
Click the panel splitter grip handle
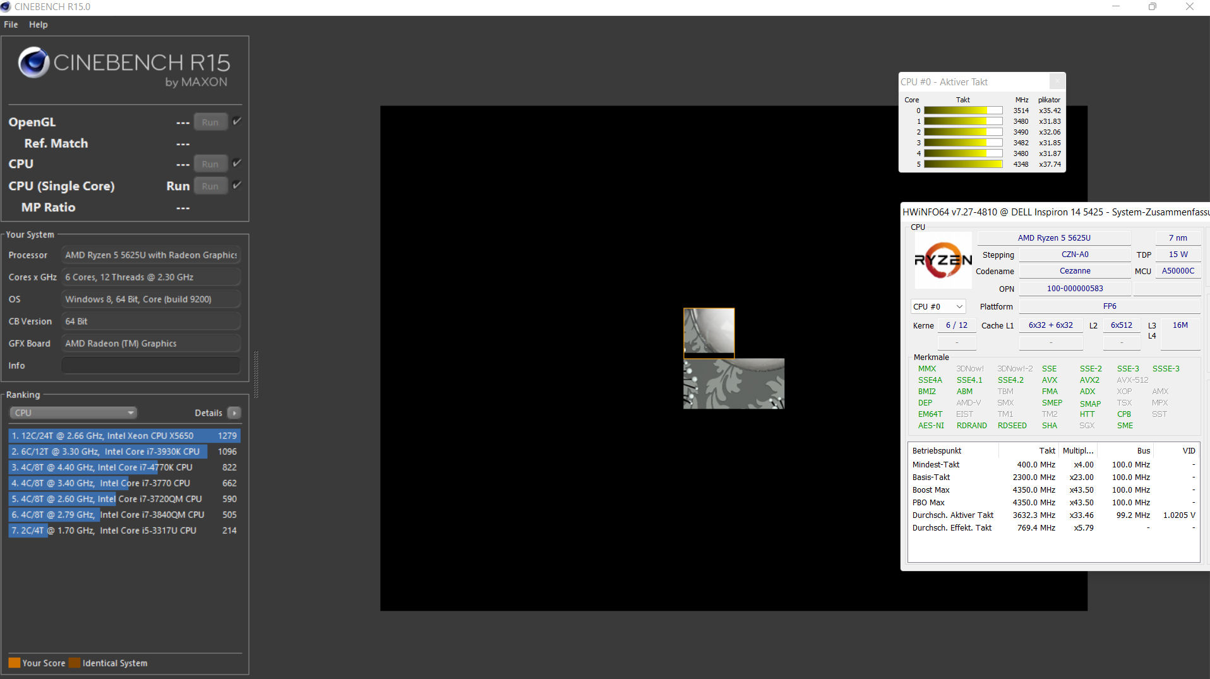pyautogui.click(x=256, y=375)
